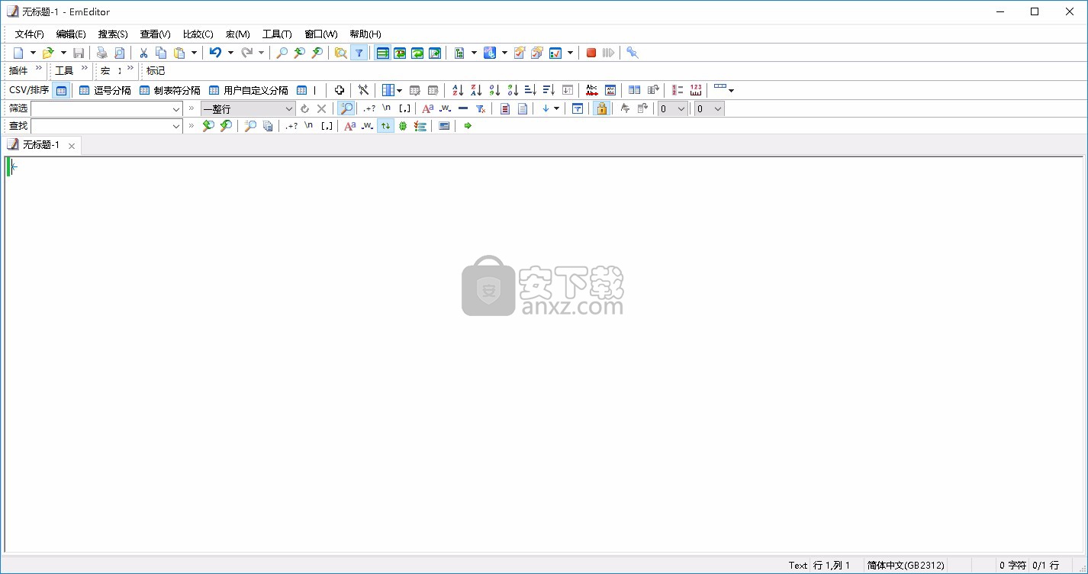Click the Cut scissors icon
The width and height of the screenshot is (1088, 574).
pyautogui.click(x=143, y=53)
